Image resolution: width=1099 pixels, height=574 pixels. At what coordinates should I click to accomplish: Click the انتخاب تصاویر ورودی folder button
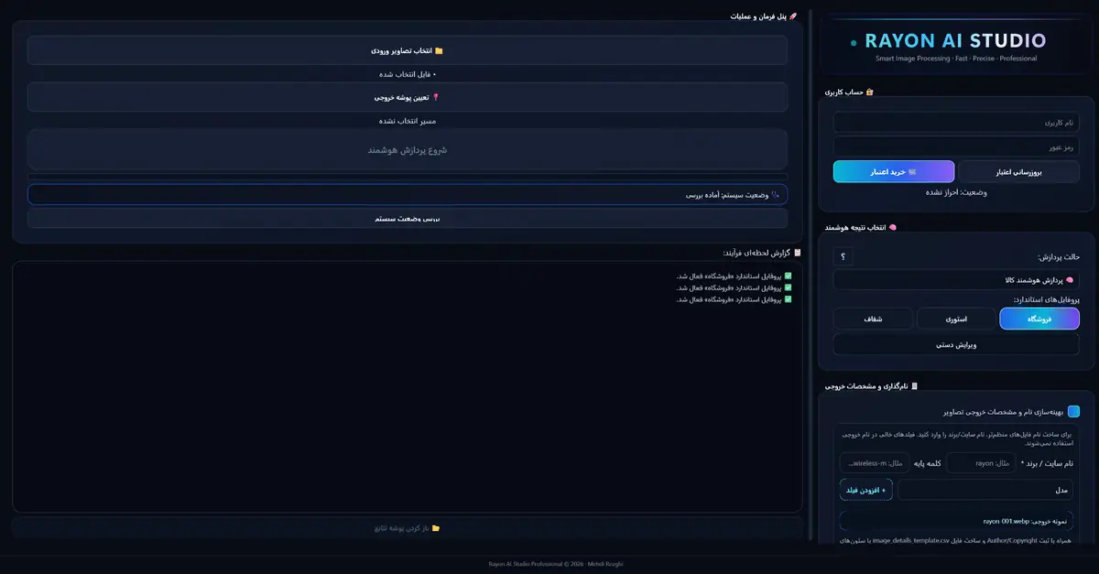click(x=408, y=51)
